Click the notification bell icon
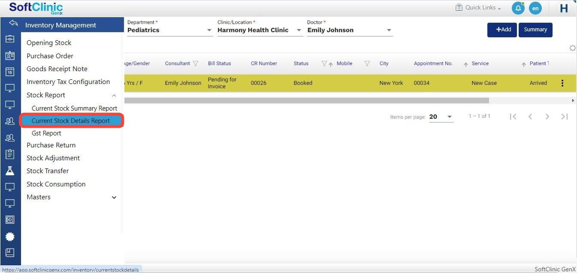 pos(518,8)
